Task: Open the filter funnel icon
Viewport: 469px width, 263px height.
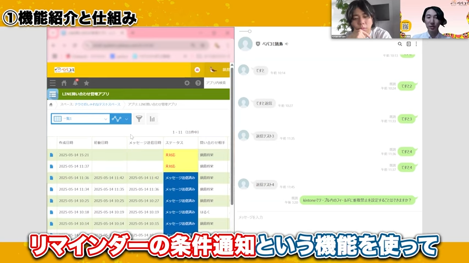Action: click(139, 119)
